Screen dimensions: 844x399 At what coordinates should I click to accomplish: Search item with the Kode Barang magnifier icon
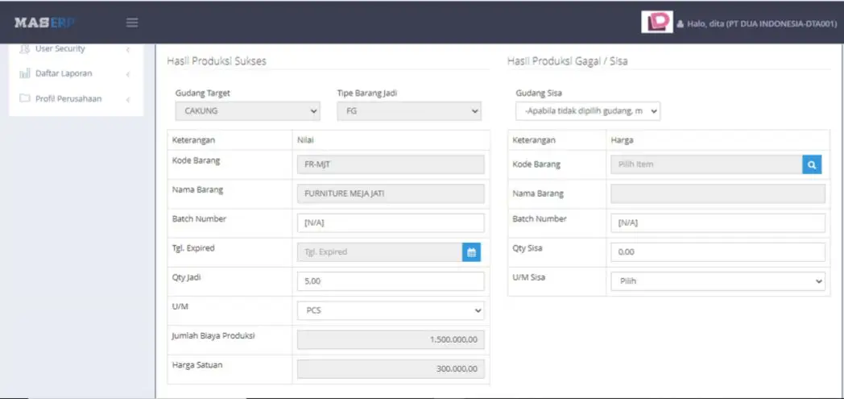pyautogui.click(x=812, y=164)
